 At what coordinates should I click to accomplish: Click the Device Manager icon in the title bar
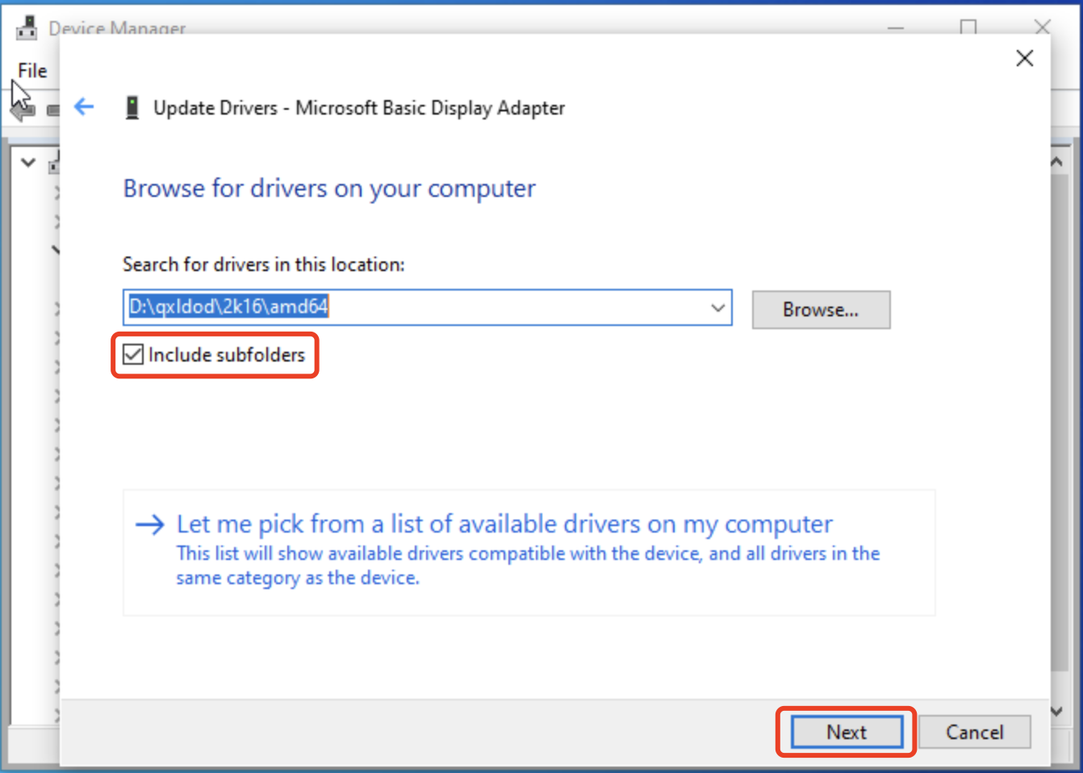click(x=27, y=26)
